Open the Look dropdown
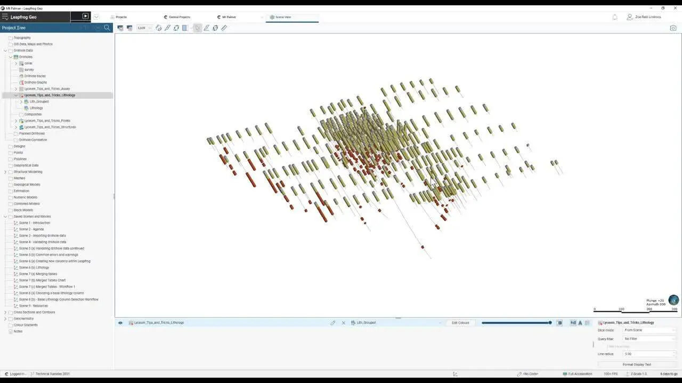This screenshot has height=383, width=682. coord(144,28)
